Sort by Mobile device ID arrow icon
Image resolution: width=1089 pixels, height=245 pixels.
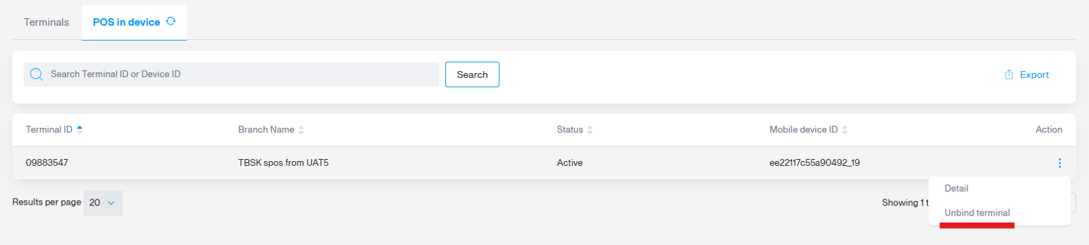845,130
